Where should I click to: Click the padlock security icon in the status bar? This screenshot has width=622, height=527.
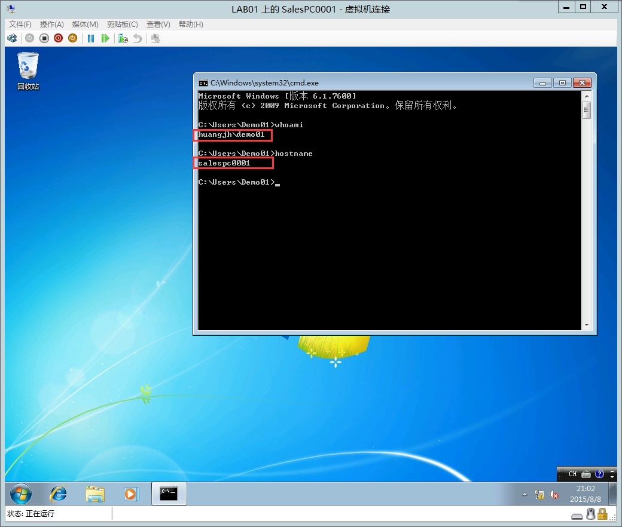[x=603, y=514]
